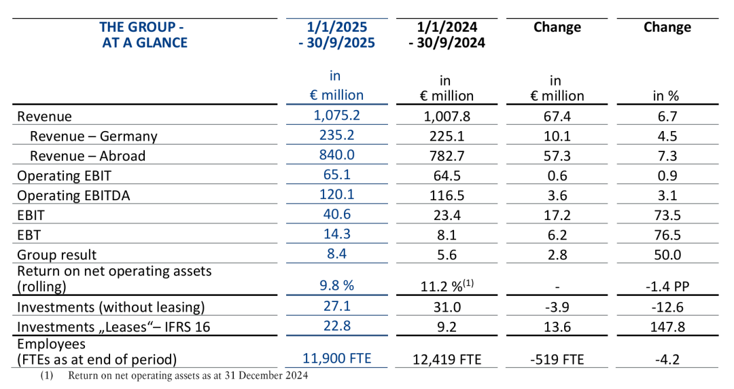Select the 1,075.2 revenue value
Screen dimensions: 734x389
(336, 115)
